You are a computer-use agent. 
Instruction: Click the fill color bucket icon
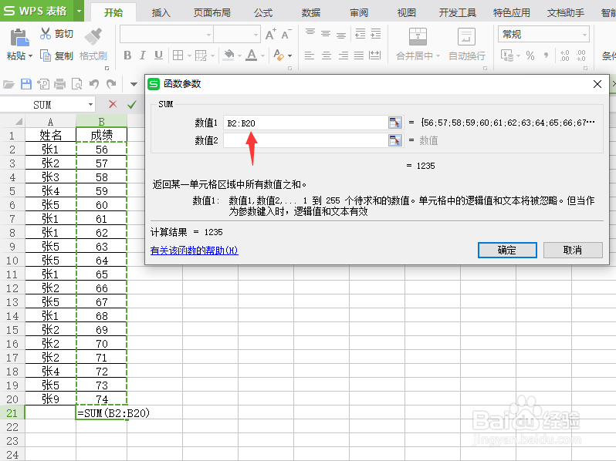click(x=228, y=56)
